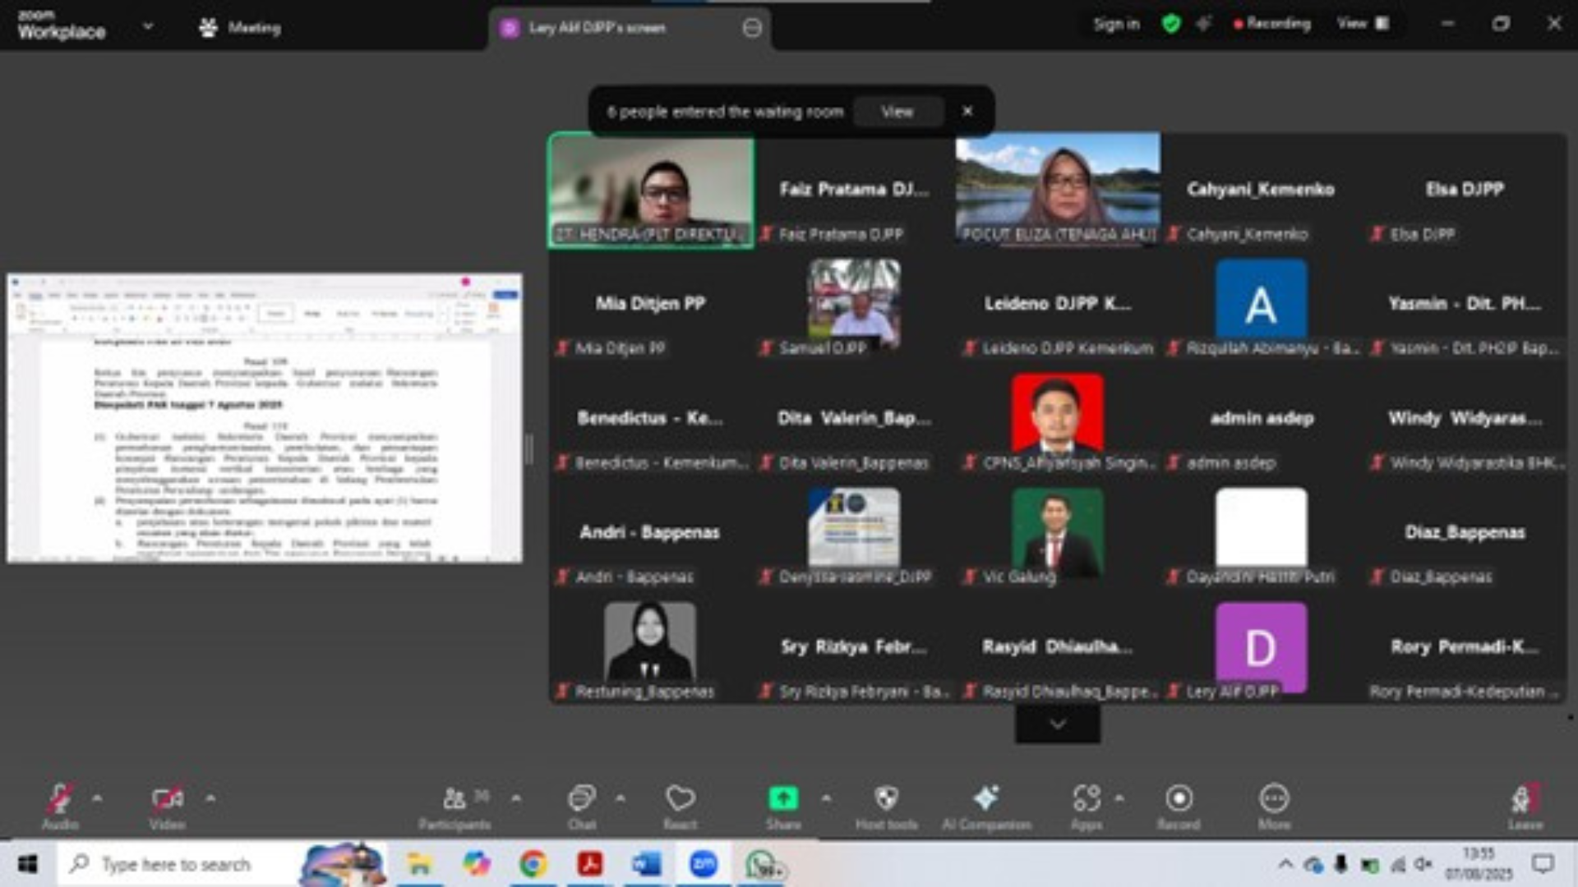Open the notification center icon

pyautogui.click(x=1543, y=864)
